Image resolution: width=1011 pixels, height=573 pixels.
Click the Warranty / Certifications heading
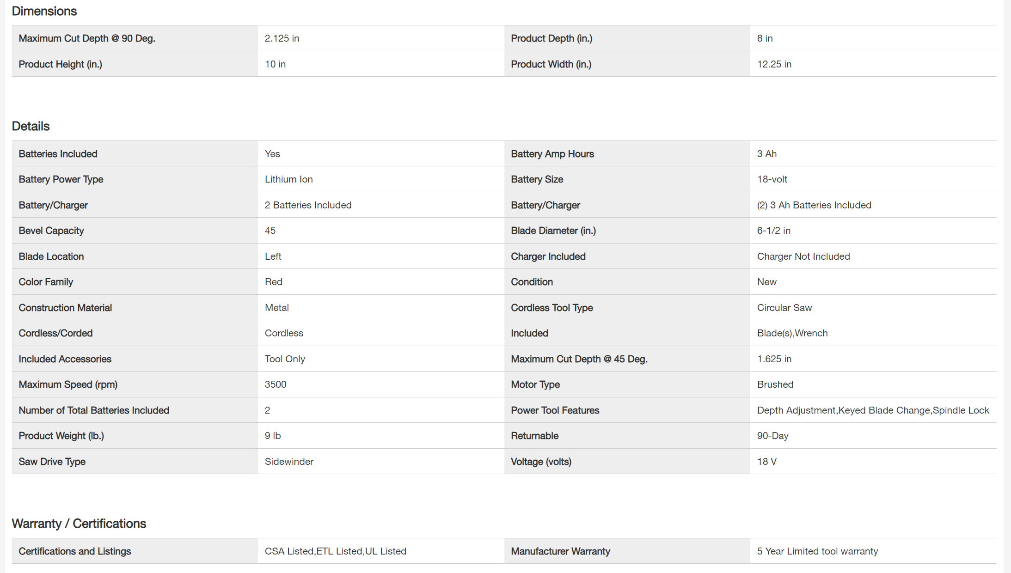pos(79,524)
